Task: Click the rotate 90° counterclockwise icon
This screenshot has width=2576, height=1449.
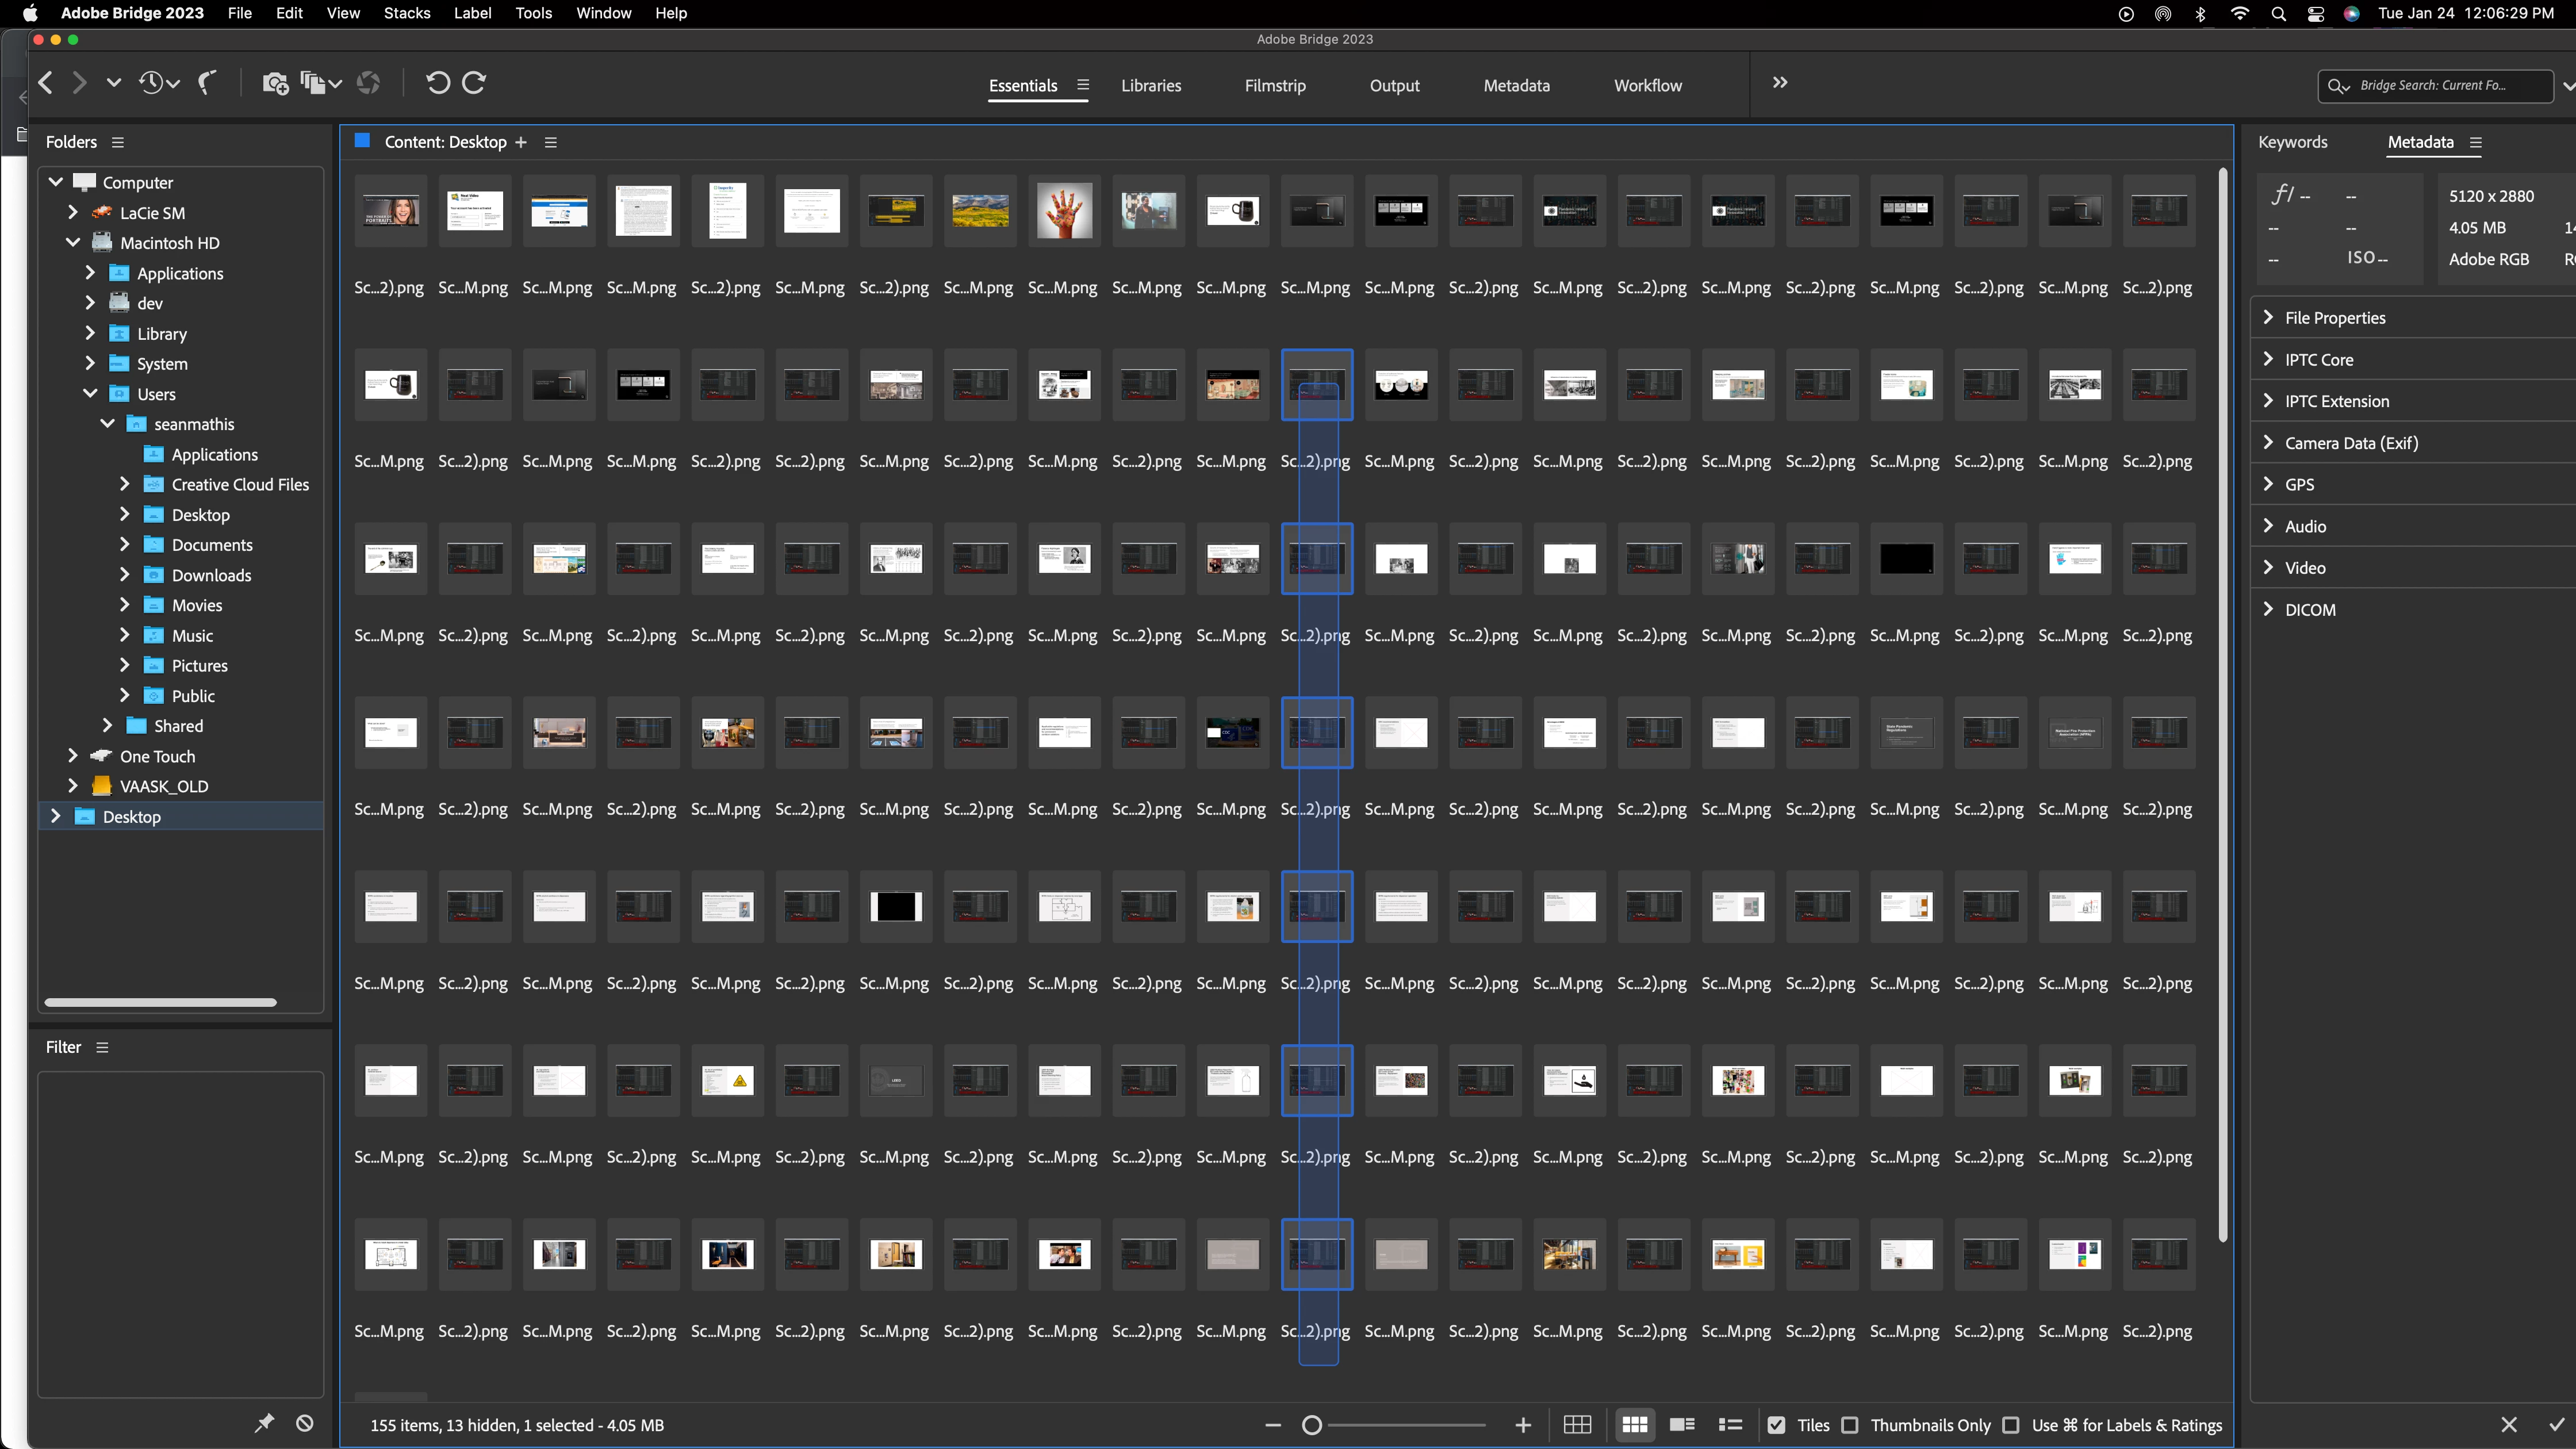Action: (437, 83)
